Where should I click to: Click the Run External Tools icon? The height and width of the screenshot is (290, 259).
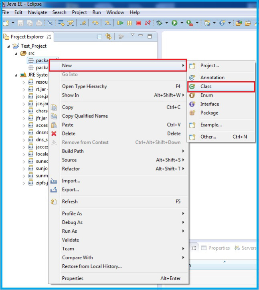point(190,23)
